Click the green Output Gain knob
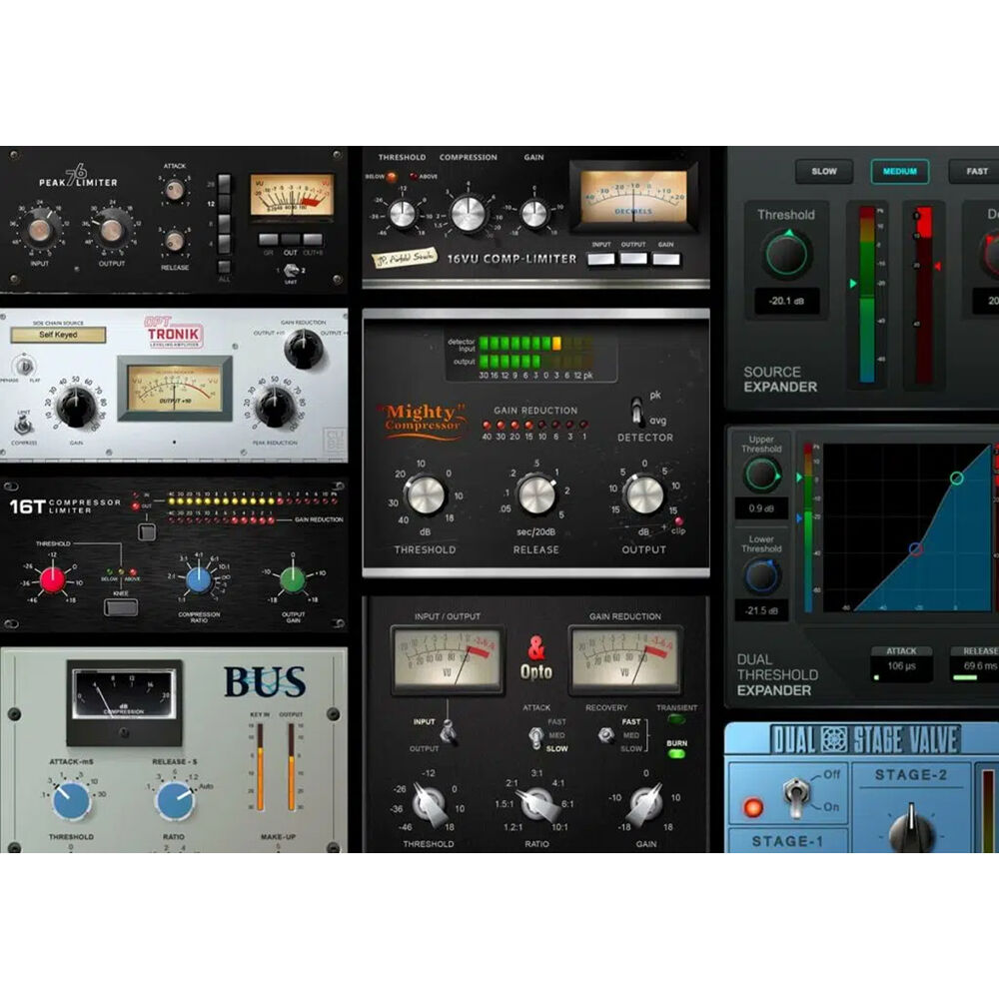Screen dimensions: 999x999 pos(292,578)
